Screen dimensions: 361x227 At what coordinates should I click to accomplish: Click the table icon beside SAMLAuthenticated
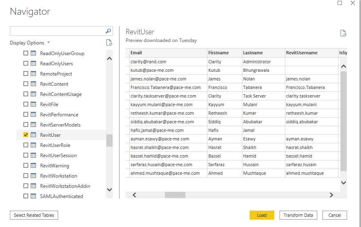(33, 196)
